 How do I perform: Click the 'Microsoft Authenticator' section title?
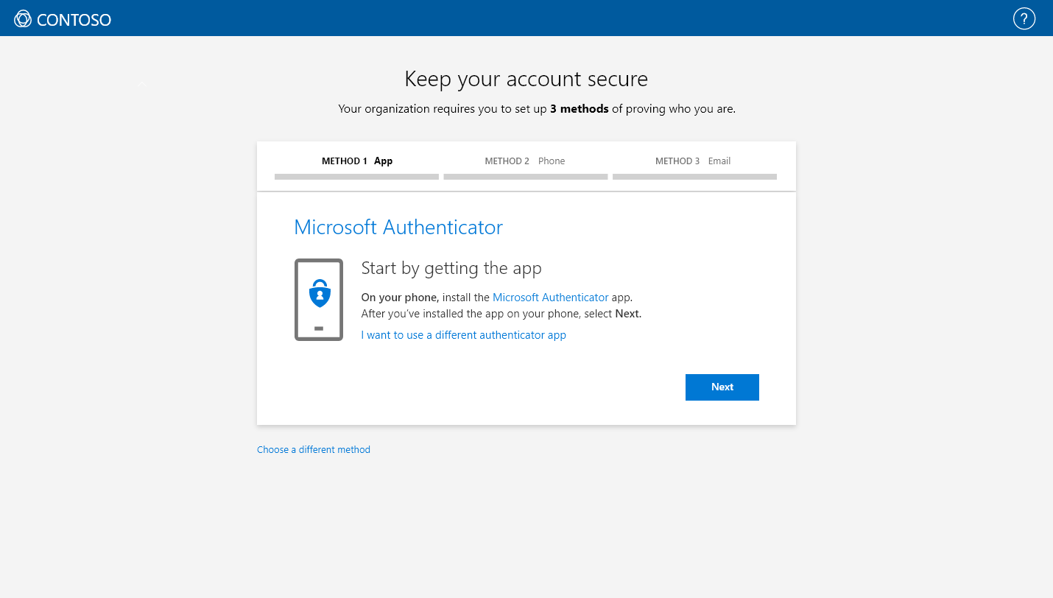pos(398,227)
